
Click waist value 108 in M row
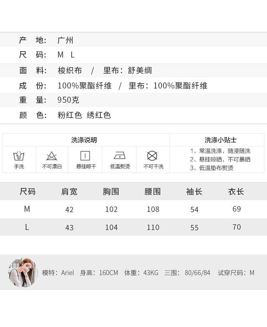click(153, 209)
